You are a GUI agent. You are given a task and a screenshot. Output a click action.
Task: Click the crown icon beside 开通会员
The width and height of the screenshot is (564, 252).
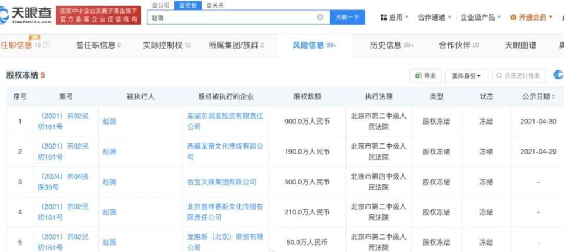click(513, 17)
